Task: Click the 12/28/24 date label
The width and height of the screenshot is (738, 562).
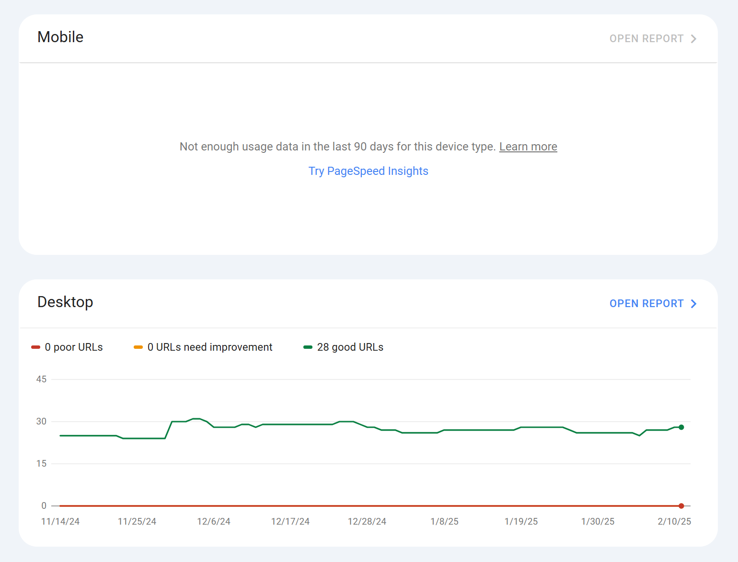Action: click(x=367, y=522)
